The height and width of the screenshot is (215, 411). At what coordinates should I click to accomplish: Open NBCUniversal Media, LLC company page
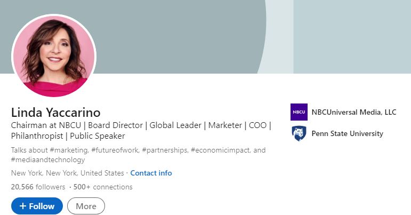tap(354, 112)
